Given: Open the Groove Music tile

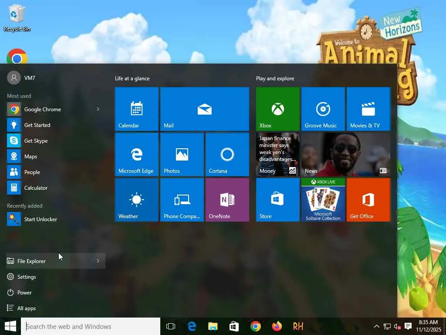Looking at the screenshot, I should coord(323,109).
